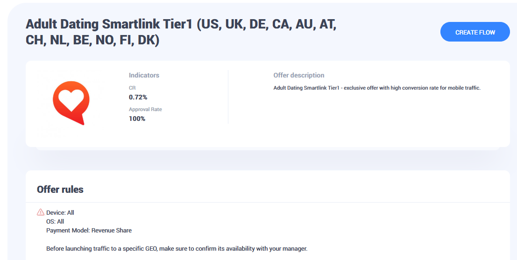Click the red warning triangle icon
Image resolution: width=517 pixels, height=260 pixels.
41,212
